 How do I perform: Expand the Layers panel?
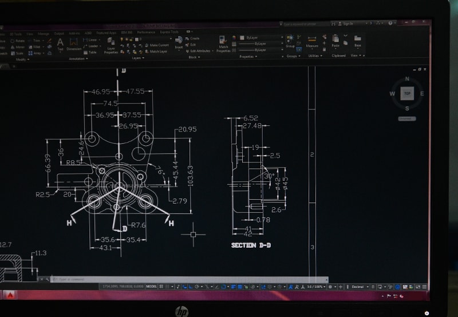[138, 58]
